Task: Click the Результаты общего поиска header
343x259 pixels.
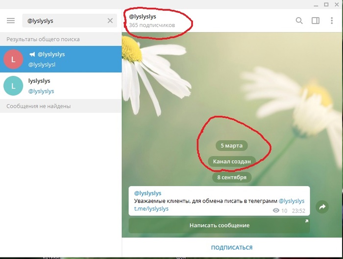Action: point(43,39)
